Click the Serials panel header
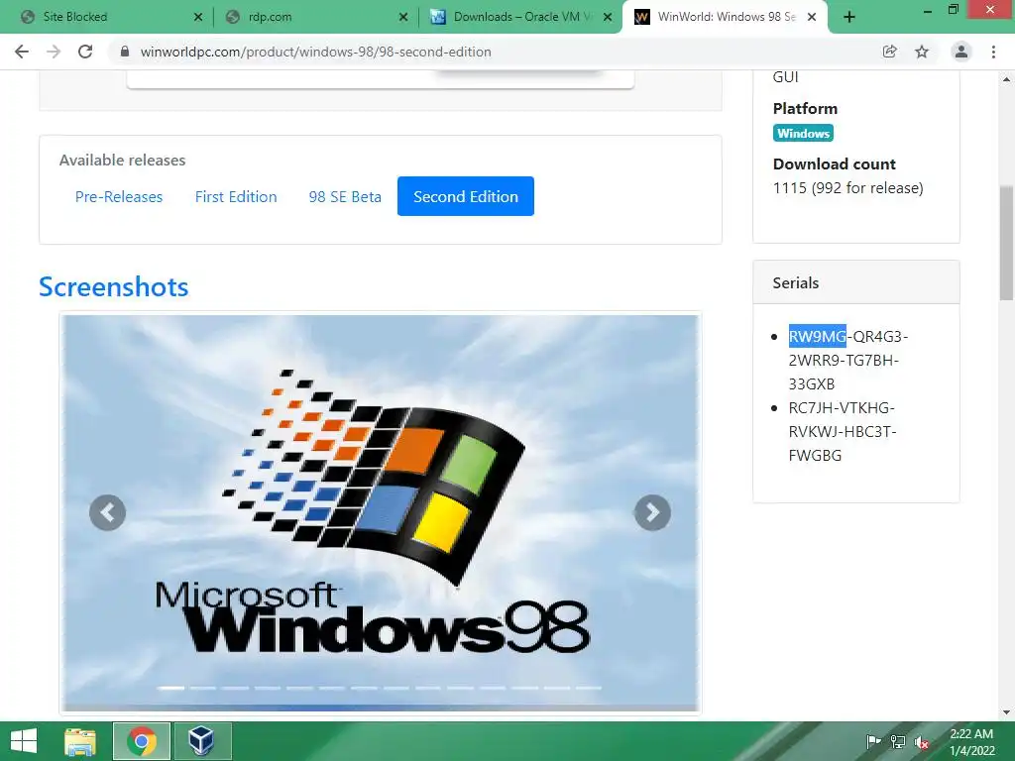The width and height of the screenshot is (1015, 761). [x=856, y=282]
